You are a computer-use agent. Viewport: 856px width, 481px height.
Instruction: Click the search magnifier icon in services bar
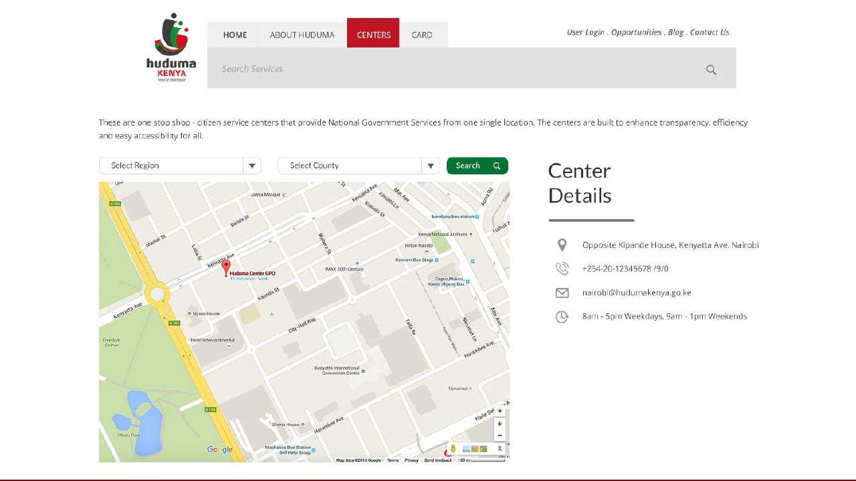pyautogui.click(x=711, y=69)
